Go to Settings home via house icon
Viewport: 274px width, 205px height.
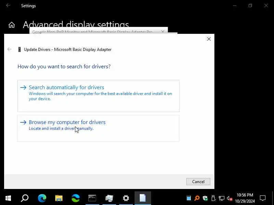[x=12, y=25]
